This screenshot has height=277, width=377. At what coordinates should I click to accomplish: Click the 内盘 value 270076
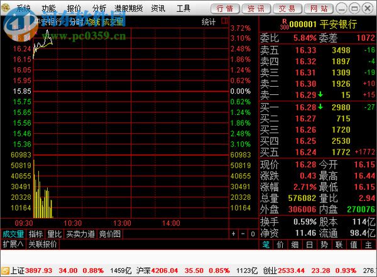click(x=361, y=209)
